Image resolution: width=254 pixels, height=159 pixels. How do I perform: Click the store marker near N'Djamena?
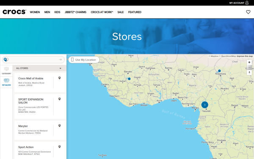click(x=219, y=71)
